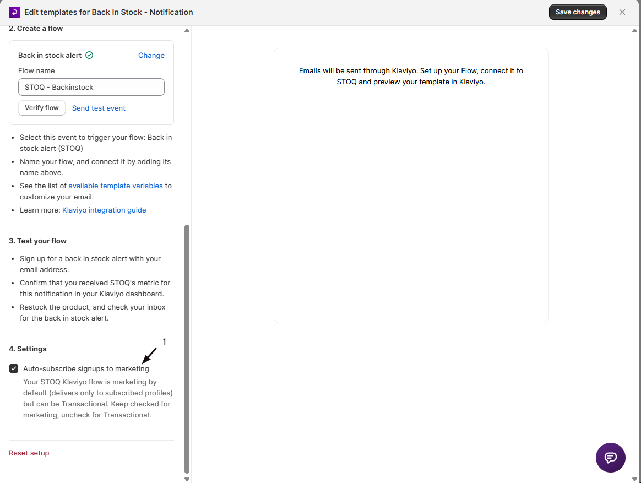Uncheck Auto-subscribe signups to marketing
This screenshot has width=641, height=483.
[x=14, y=368]
